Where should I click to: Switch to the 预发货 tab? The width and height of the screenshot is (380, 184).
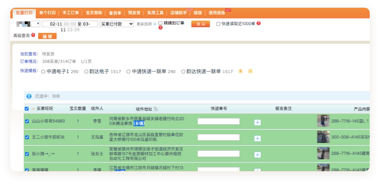134,13
